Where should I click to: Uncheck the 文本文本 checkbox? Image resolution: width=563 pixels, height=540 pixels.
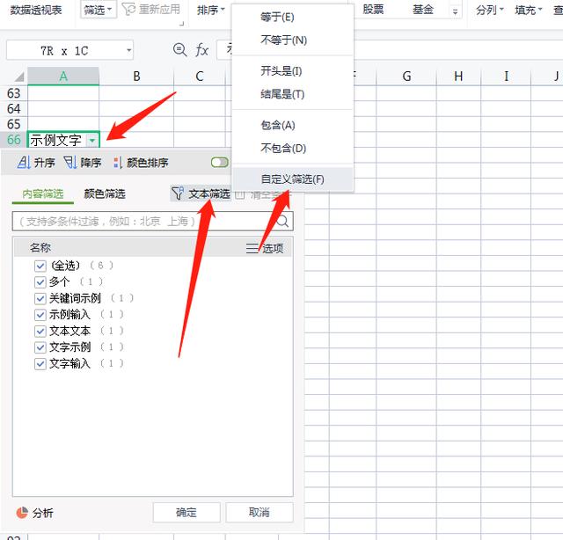(x=40, y=331)
